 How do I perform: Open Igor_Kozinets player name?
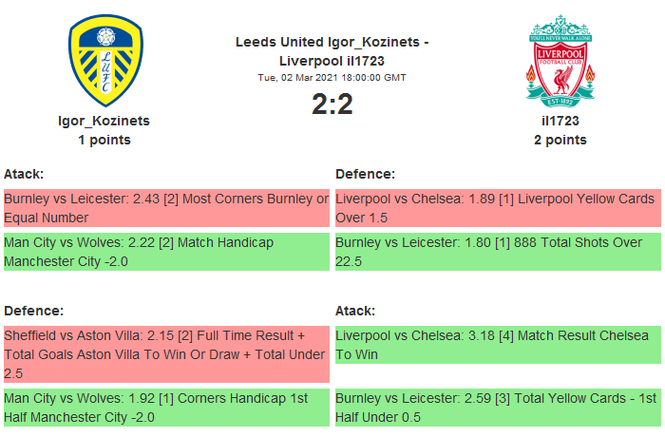pos(104,121)
